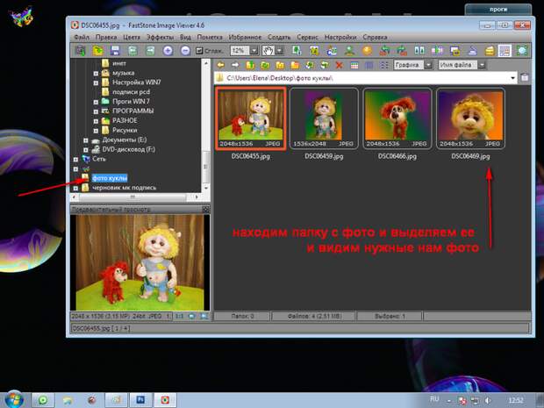Close the preview panel with its X
This screenshot has height=408, width=544.
(205, 209)
